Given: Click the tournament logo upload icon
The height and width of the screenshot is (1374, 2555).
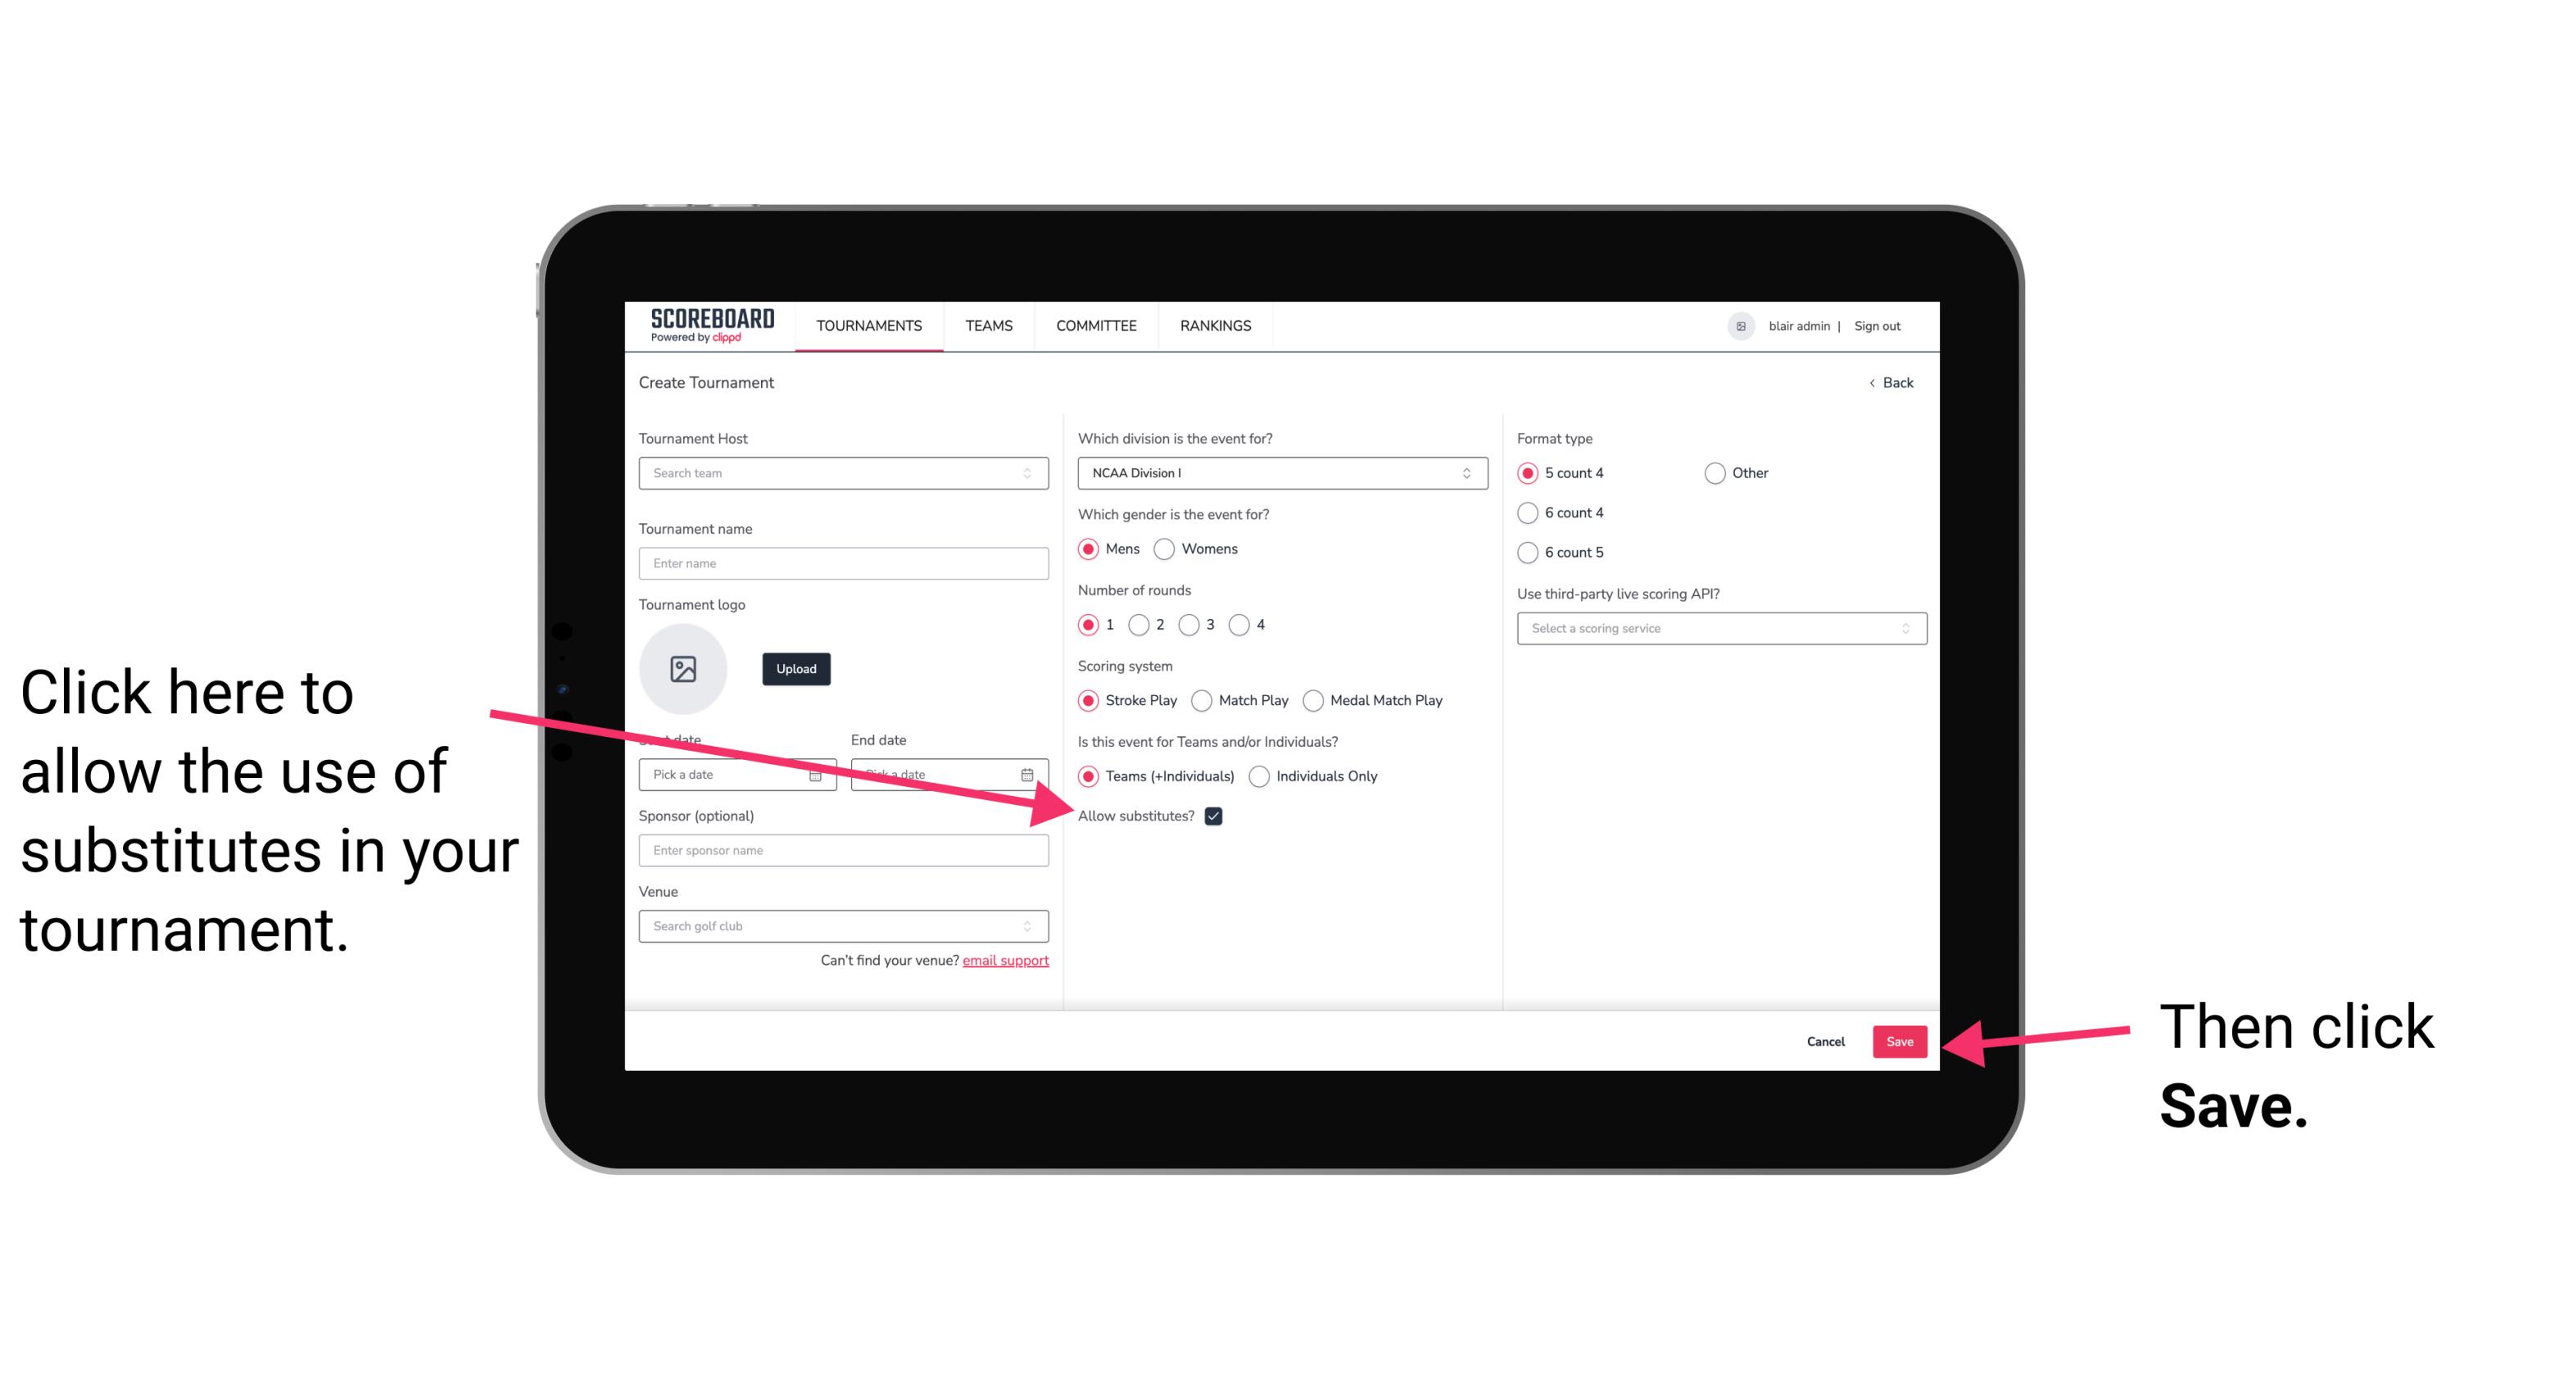Looking at the screenshot, I should tap(683, 668).
